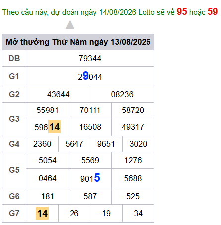Click G5 number 1276
The height and width of the screenshot is (225, 221).
(x=133, y=160)
